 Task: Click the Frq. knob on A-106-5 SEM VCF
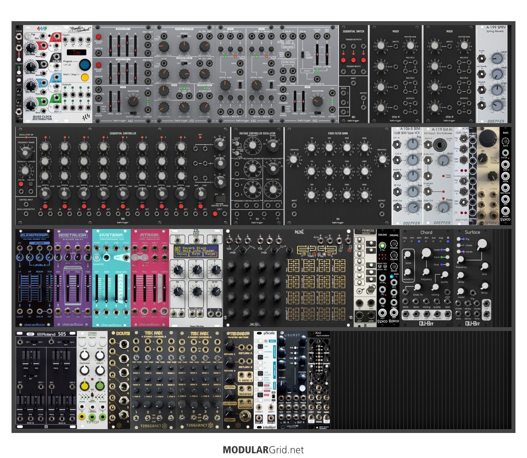(412, 144)
